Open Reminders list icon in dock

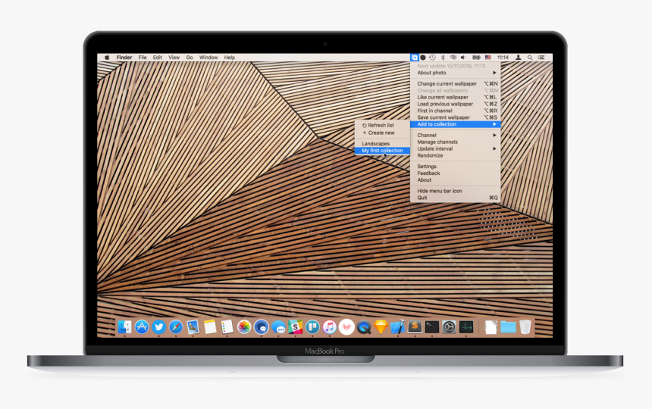point(227,327)
